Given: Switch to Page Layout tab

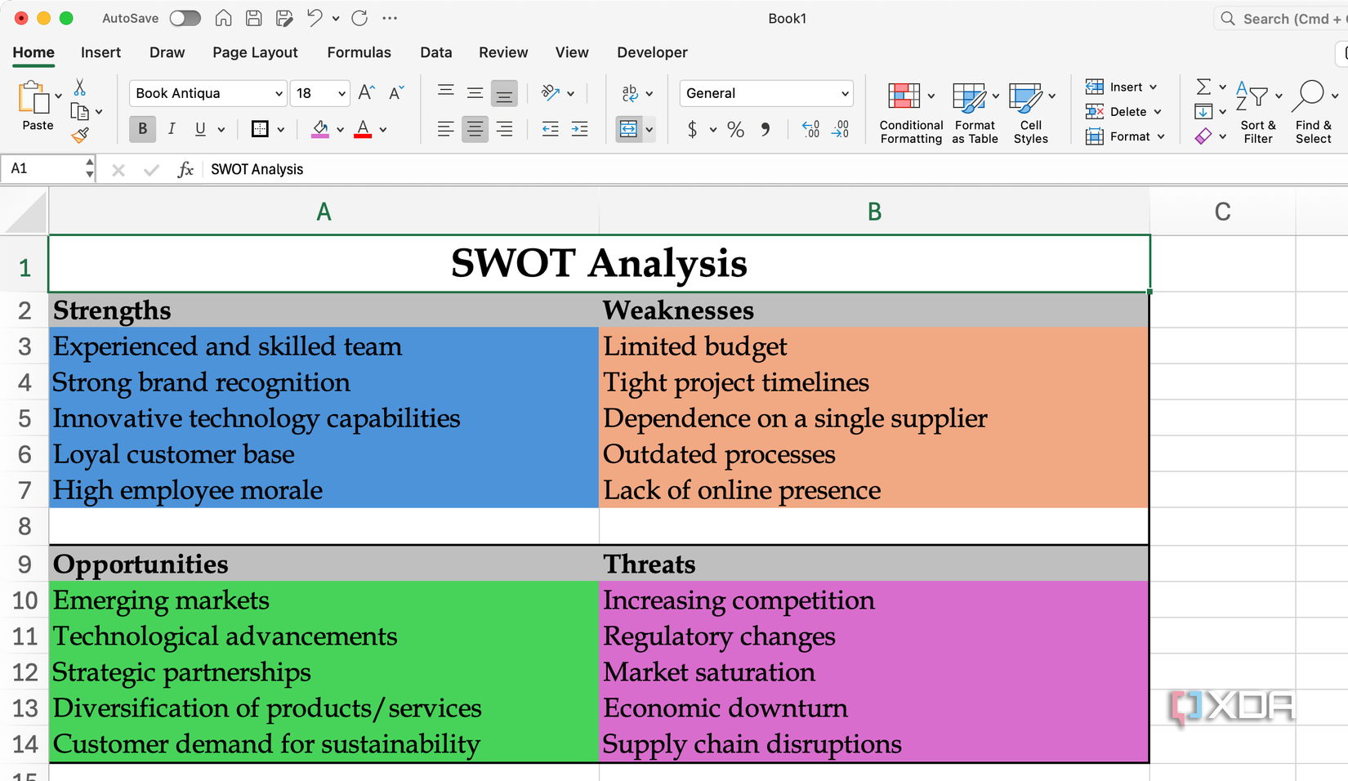Looking at the screenshot, I should [x=255, y=52].
